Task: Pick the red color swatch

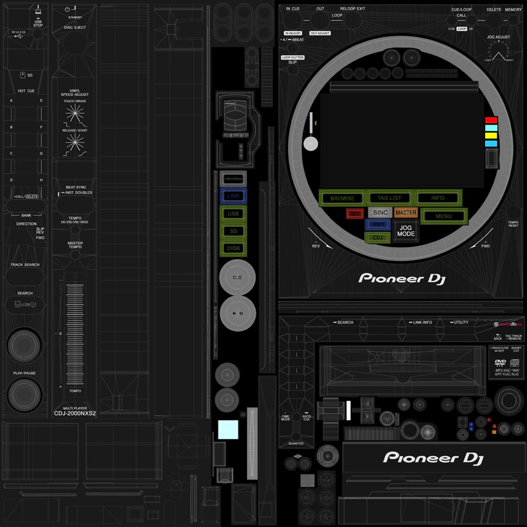Action: 491,120
